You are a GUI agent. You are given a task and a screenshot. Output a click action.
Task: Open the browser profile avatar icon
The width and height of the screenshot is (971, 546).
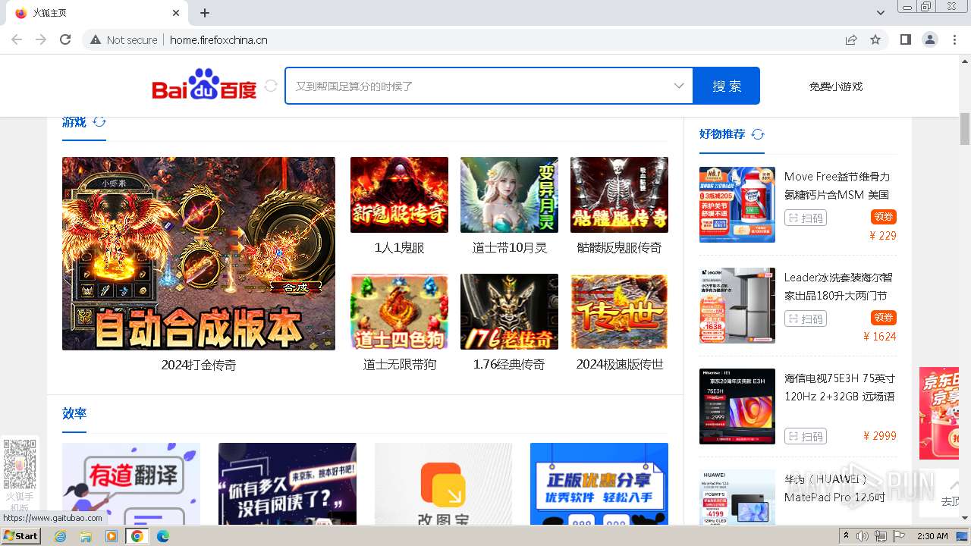[x=929, y=39]
